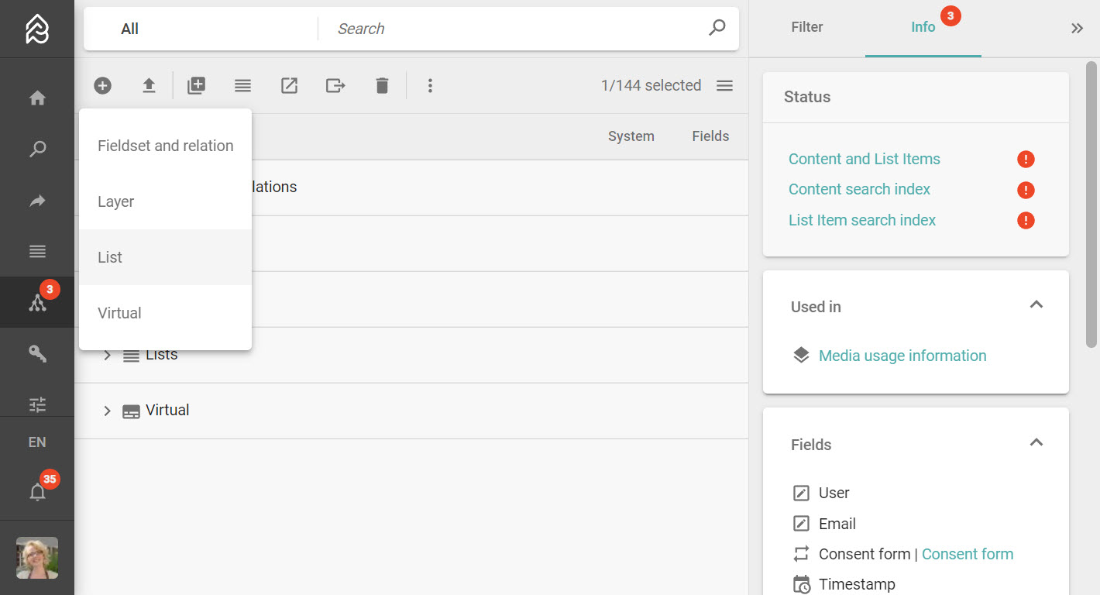
Task: Switch to the Info tab
Action: 923,27
